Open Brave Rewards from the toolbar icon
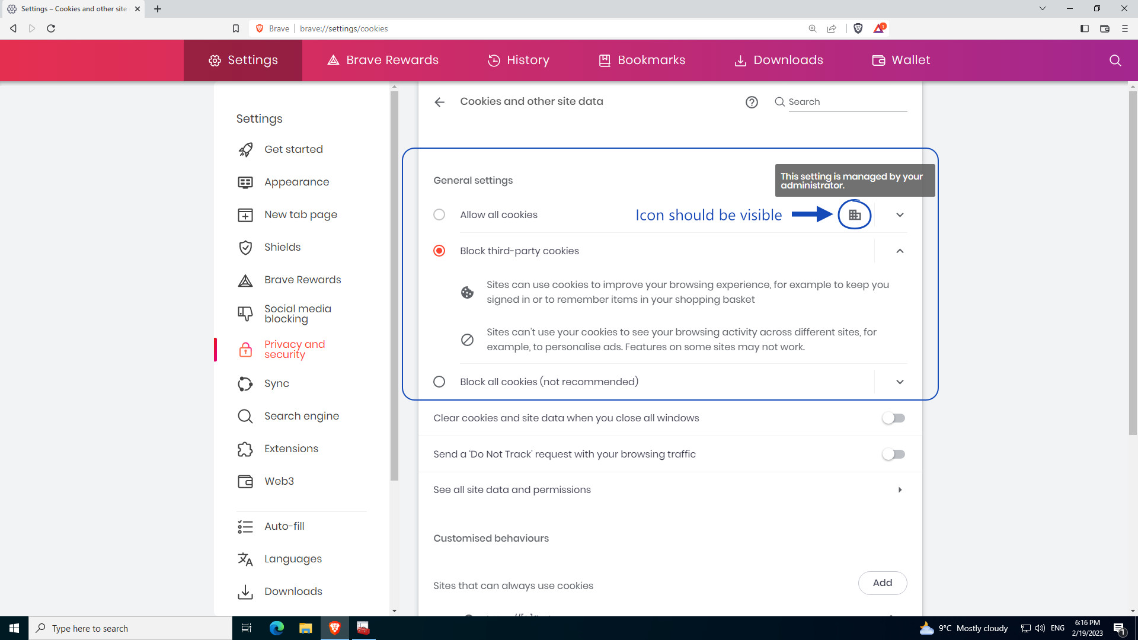This screenshot has width=1138, height=640. pyautogui.click(x=879, y=28)
